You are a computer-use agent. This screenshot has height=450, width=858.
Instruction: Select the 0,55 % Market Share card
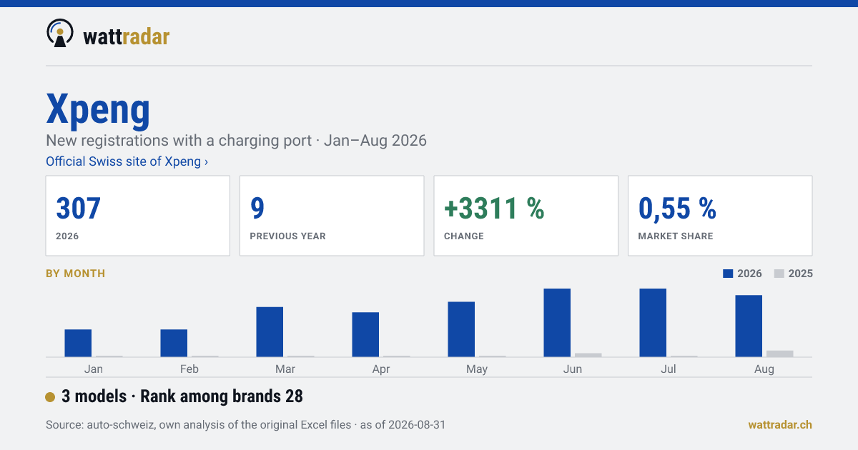(x=720, y=216)
